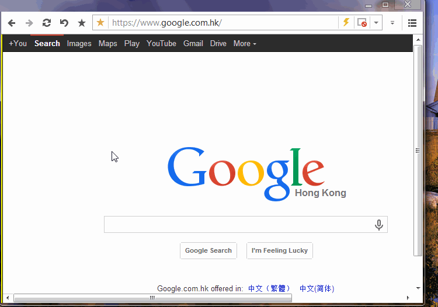Go forward with the forward arrow
The image size is (438, 307).
pos(29,23)
